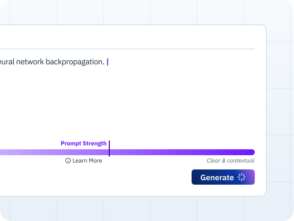This screenshot has height=221, width=294.
Task: Click the horizontal divider above the prompt
Action: [127, 49]
